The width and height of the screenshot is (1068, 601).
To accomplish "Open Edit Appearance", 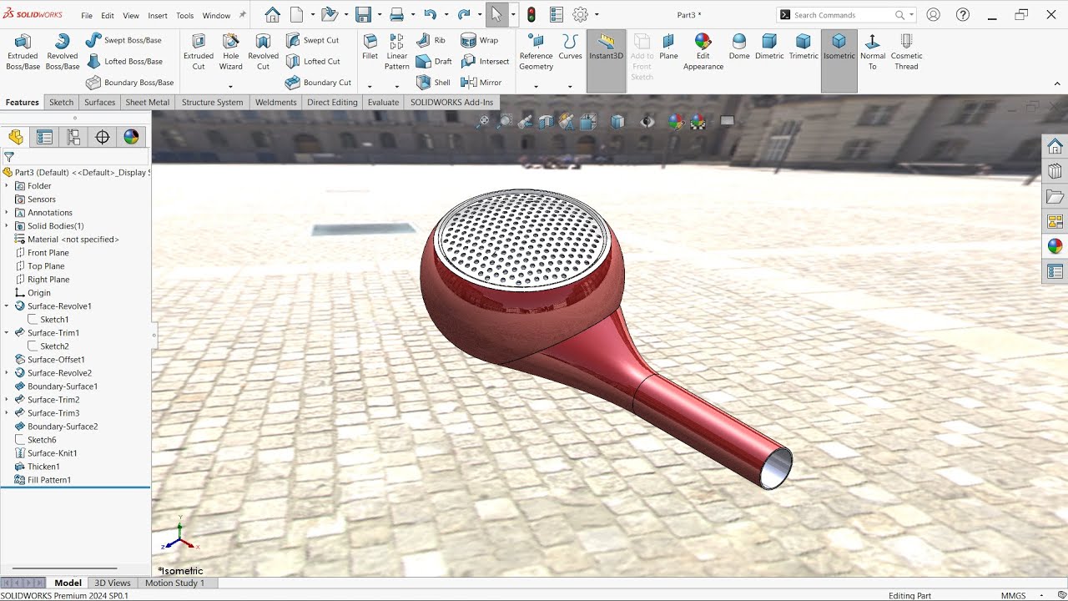I will coord(703,52).
